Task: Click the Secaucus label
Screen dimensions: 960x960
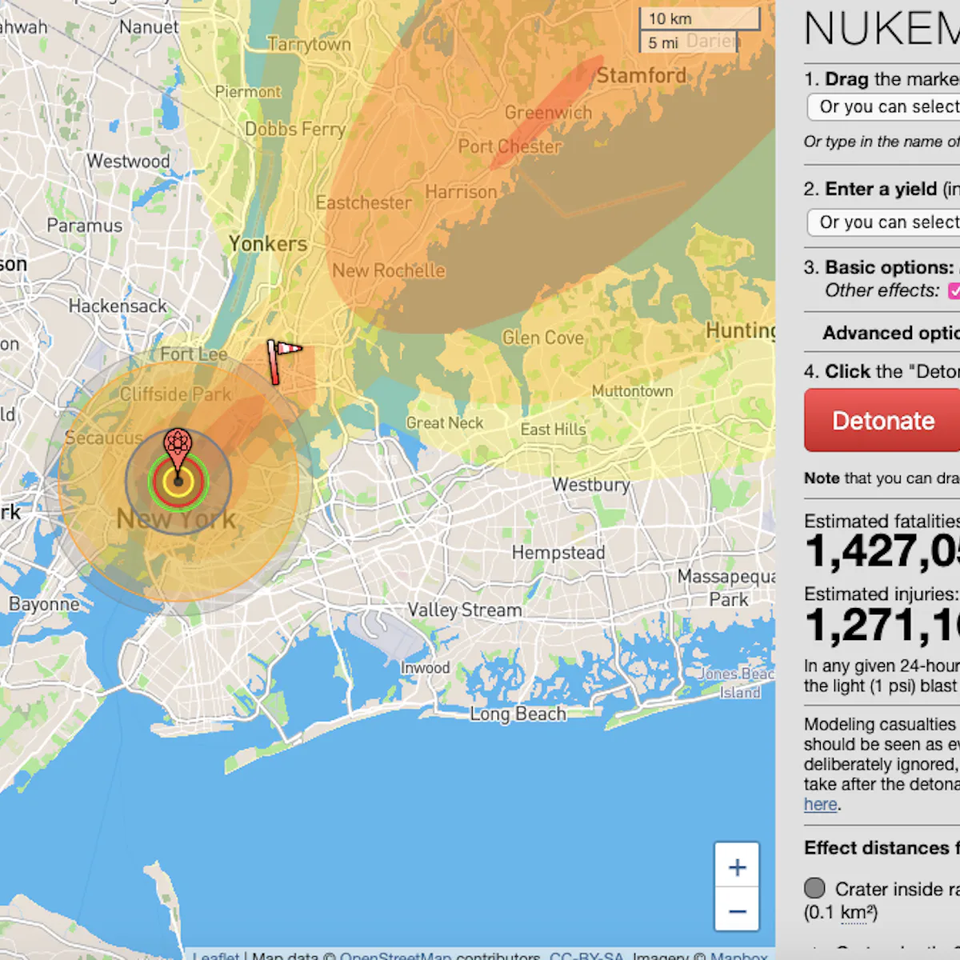Action: pyautogui.click(x=104, y=438)
